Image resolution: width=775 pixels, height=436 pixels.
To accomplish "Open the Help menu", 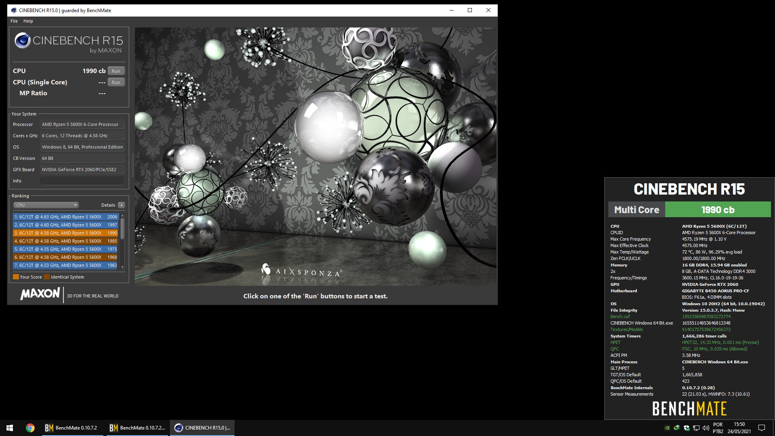I will 28,21.
